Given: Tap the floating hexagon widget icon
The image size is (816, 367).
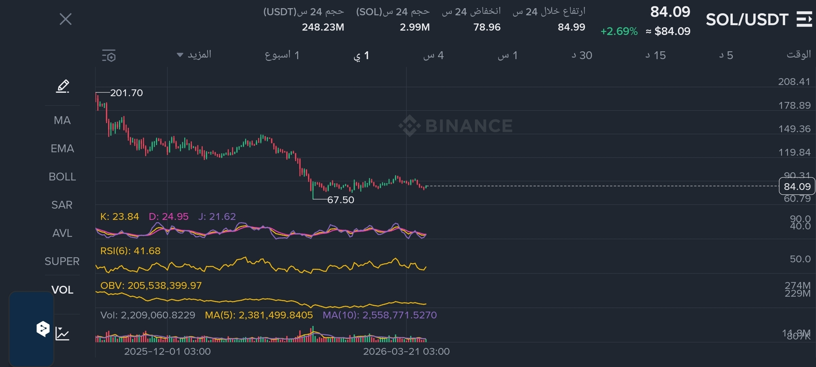Looking at the screenshot, I should [43, 329].
